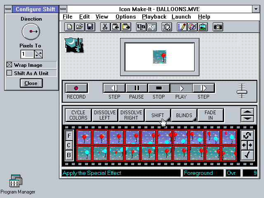Redo with the Re toolbar button
The width and height of the screenshot is (264, 198).
pos(151,27)
